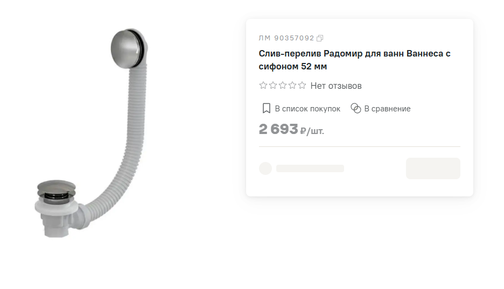Open the drain-overflow product photo

(92, 133)
